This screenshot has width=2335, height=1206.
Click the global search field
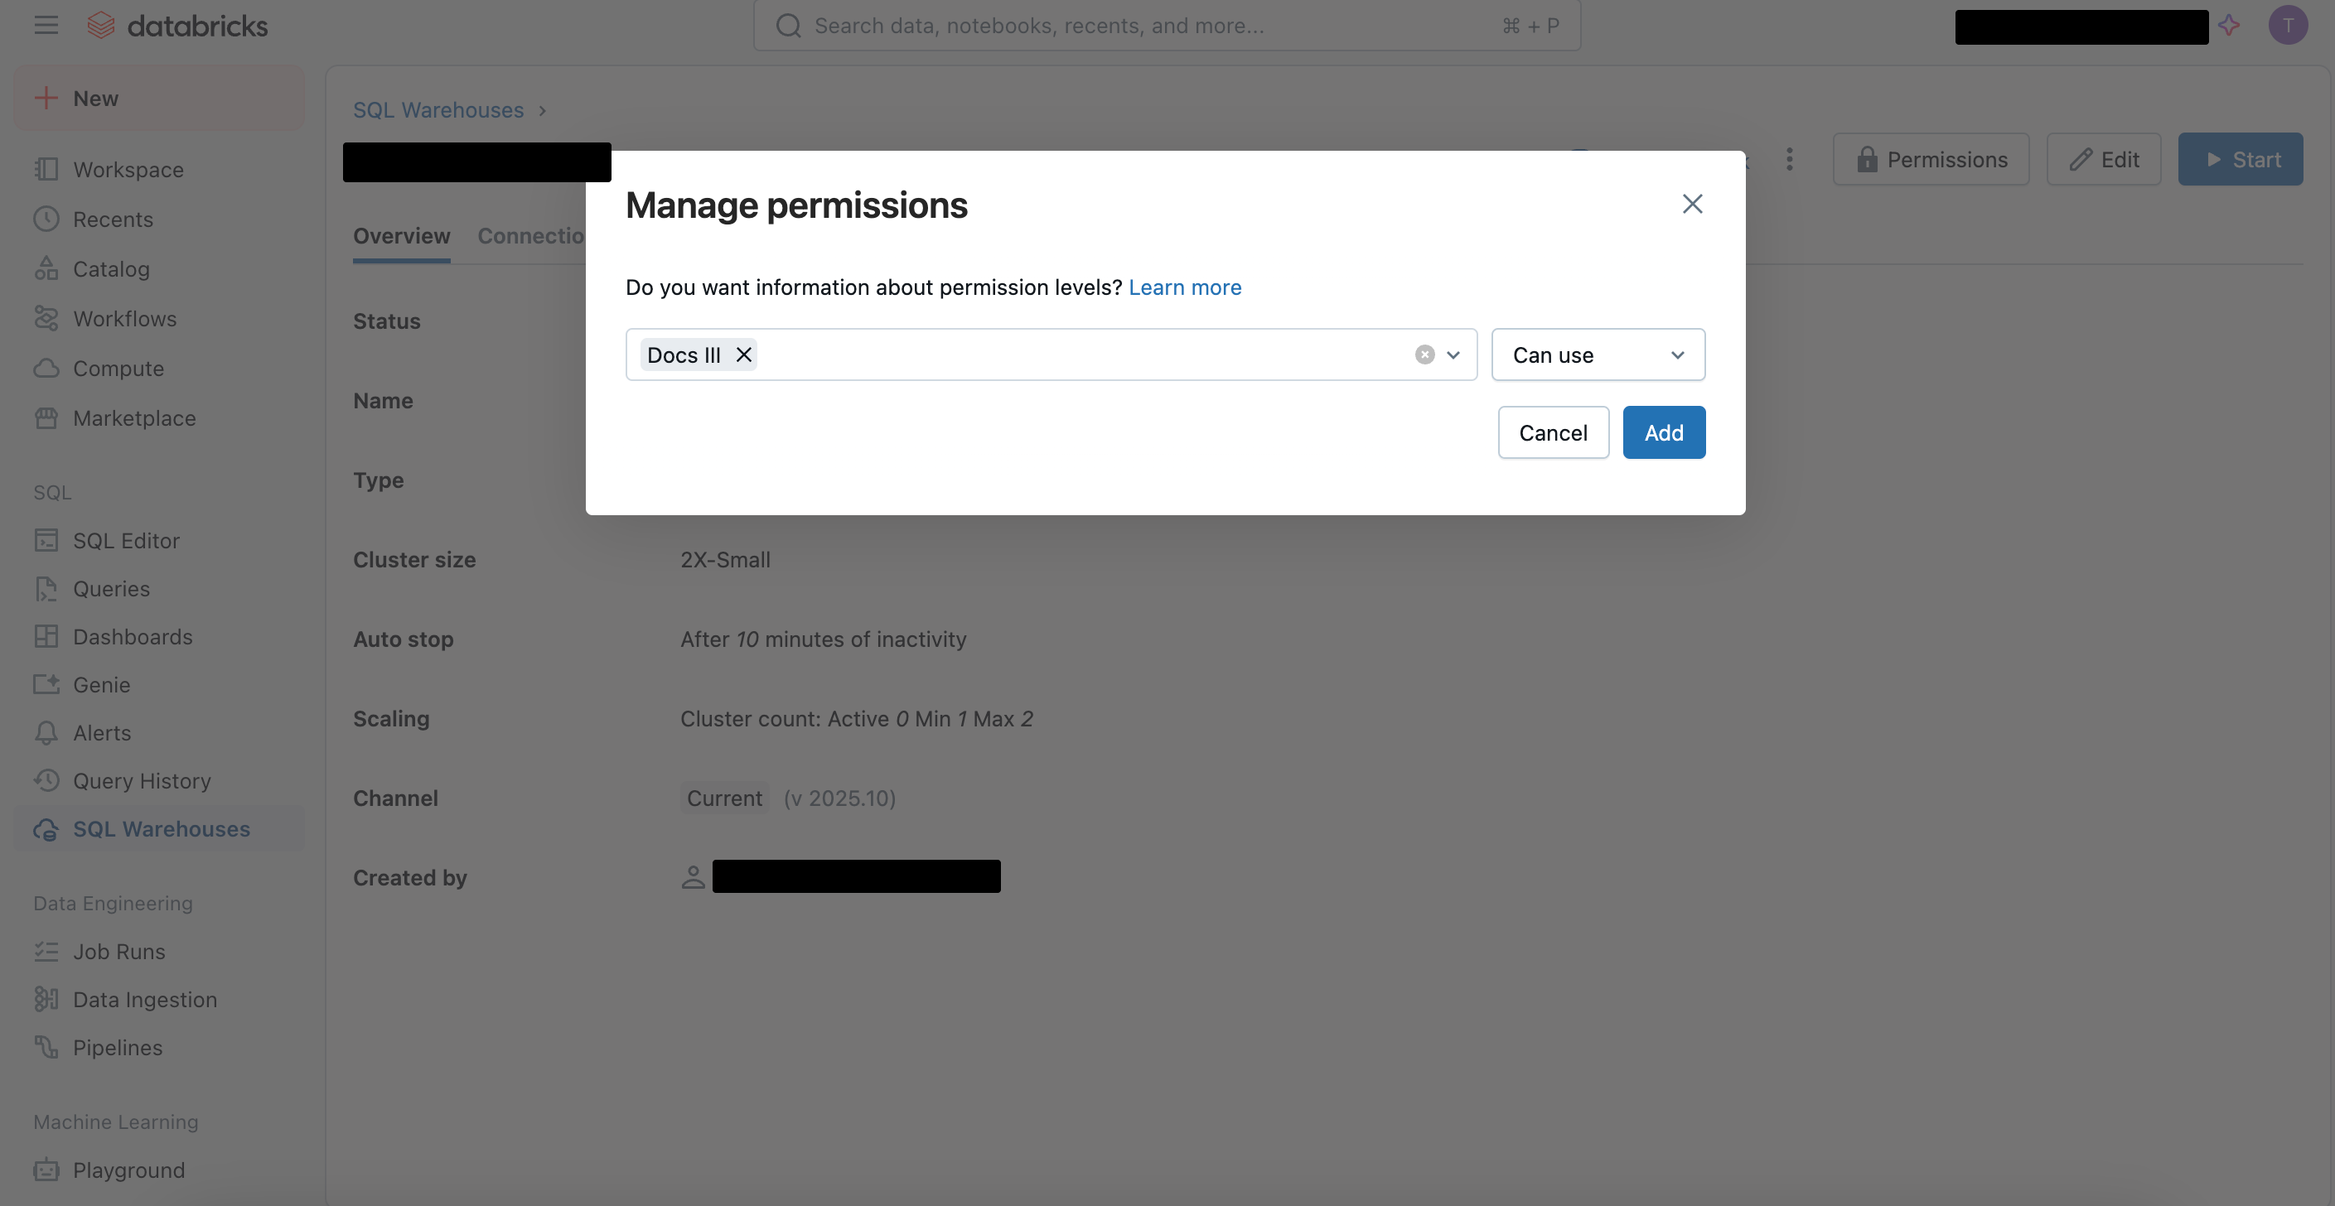tap(1167, 26)
